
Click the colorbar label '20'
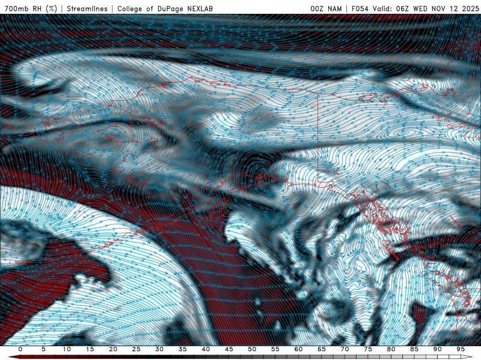[113, 349]
